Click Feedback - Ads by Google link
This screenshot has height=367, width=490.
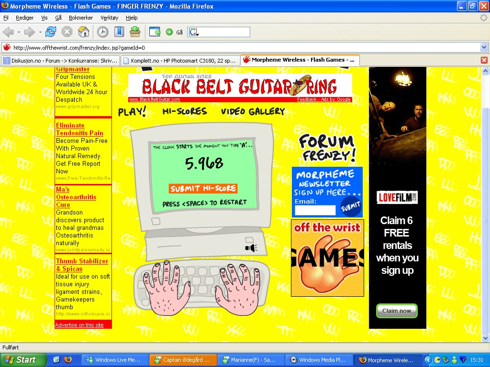(324, 99)
